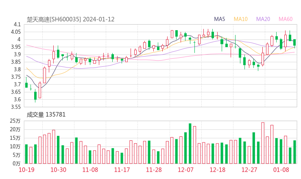Click the 0万 volume axis label
This screenshot has height=179, width=301.
pyautogui.click(x=17, y=164)
